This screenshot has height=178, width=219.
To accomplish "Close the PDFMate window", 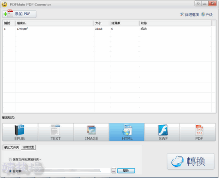I will click(213, 3).
